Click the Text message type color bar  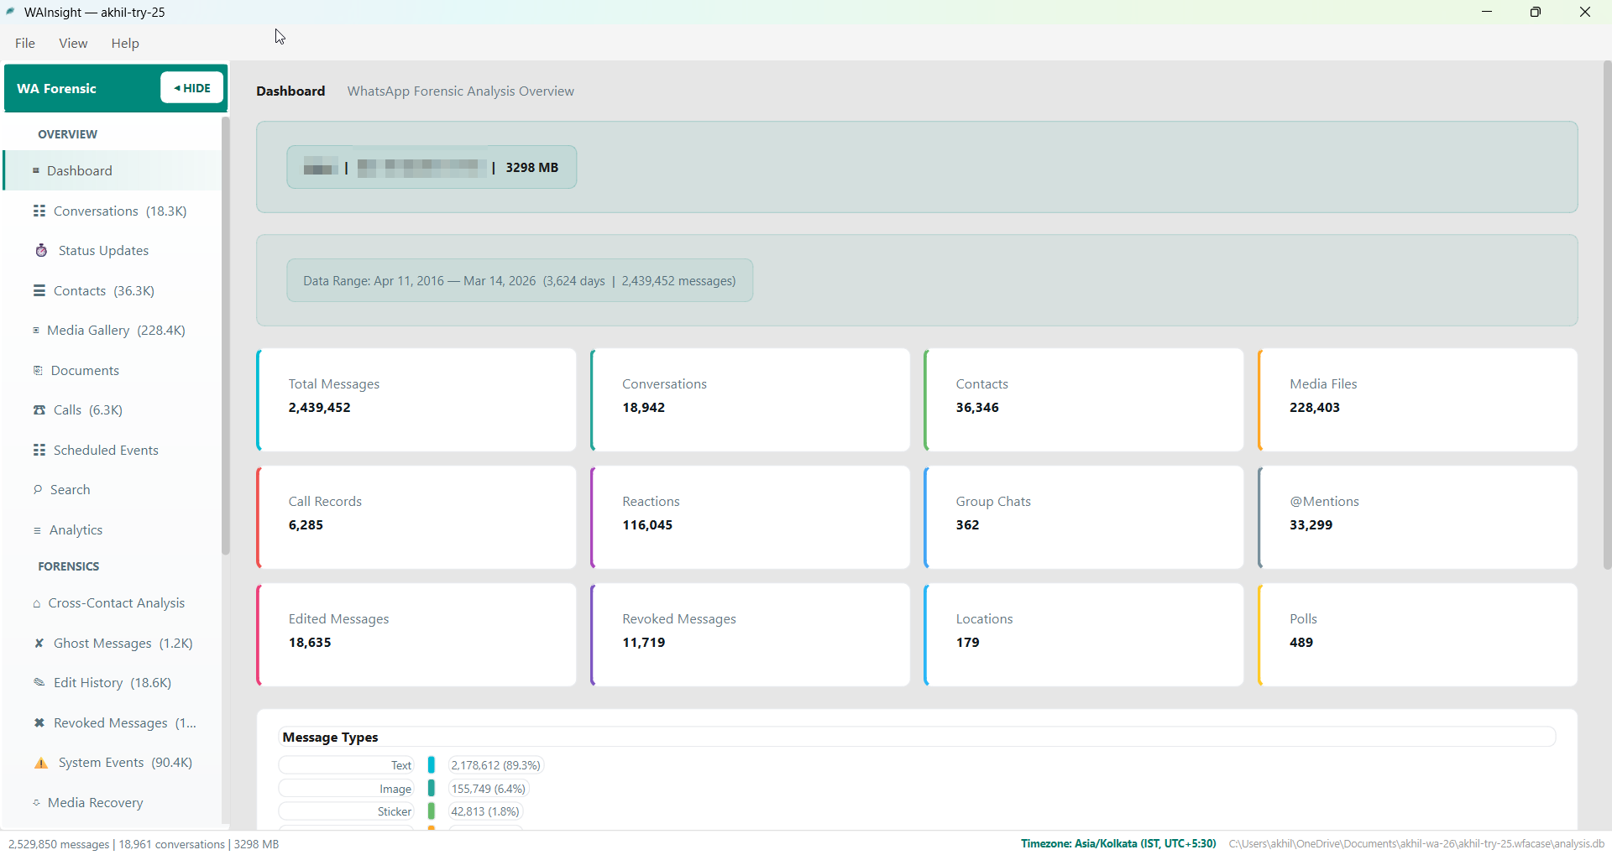432,765
